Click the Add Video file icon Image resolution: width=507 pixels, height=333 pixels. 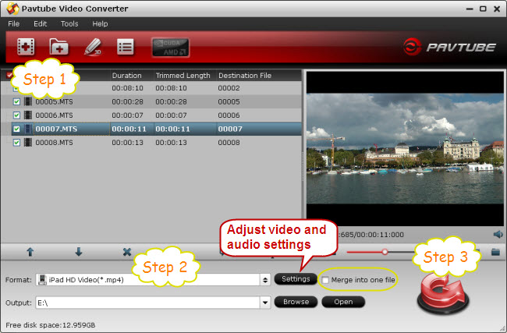tap(26, 48)
